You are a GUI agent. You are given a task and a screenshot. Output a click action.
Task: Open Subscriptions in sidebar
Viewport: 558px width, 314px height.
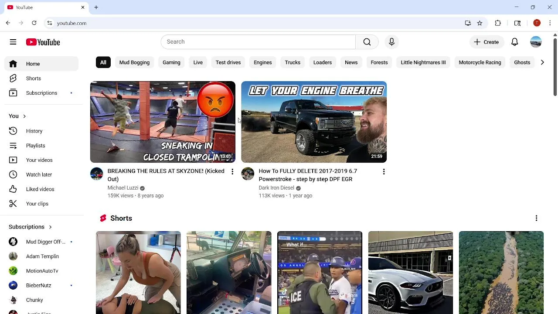coord(41,93)
